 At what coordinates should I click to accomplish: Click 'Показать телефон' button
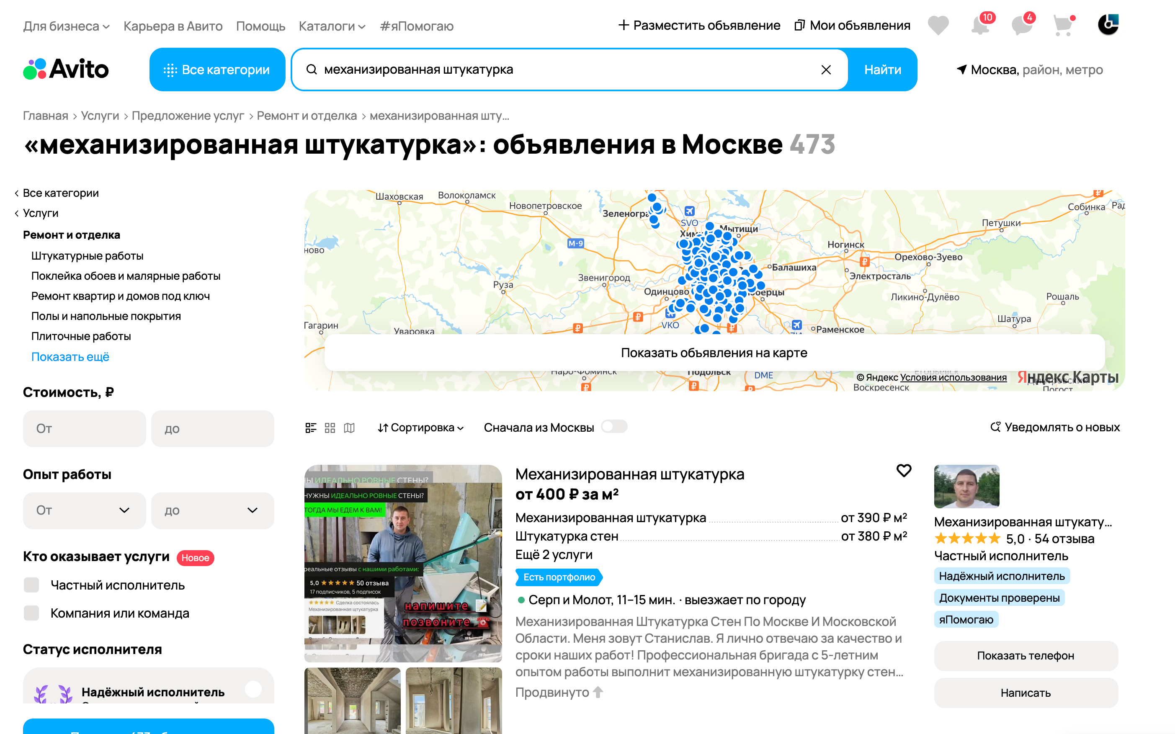(1025, 656)
